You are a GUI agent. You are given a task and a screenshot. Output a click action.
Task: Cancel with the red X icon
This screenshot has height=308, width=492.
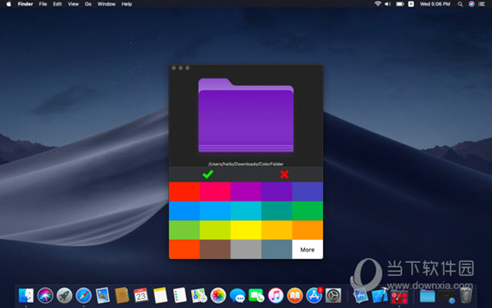tap(285, 174)
